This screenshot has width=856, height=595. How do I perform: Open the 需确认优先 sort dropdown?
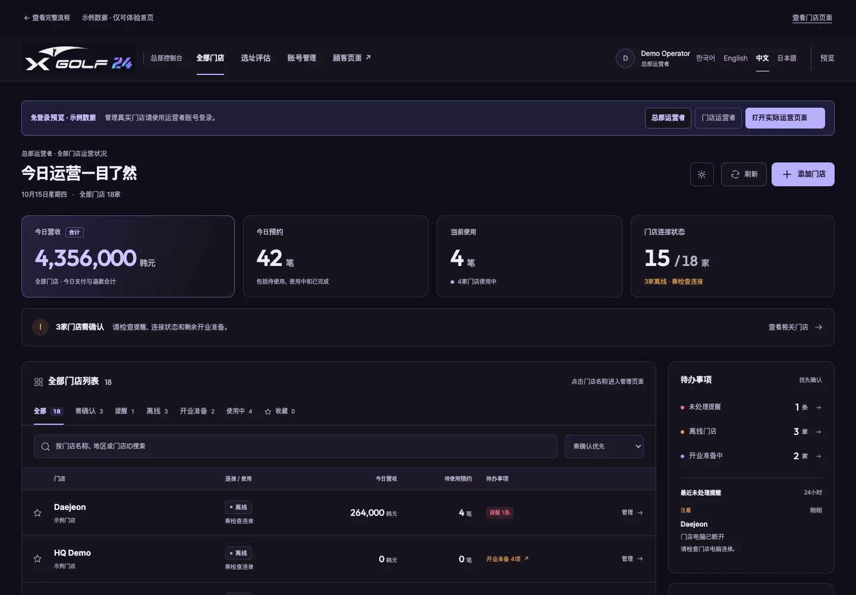pyautogui.click(x=604, y=446)
